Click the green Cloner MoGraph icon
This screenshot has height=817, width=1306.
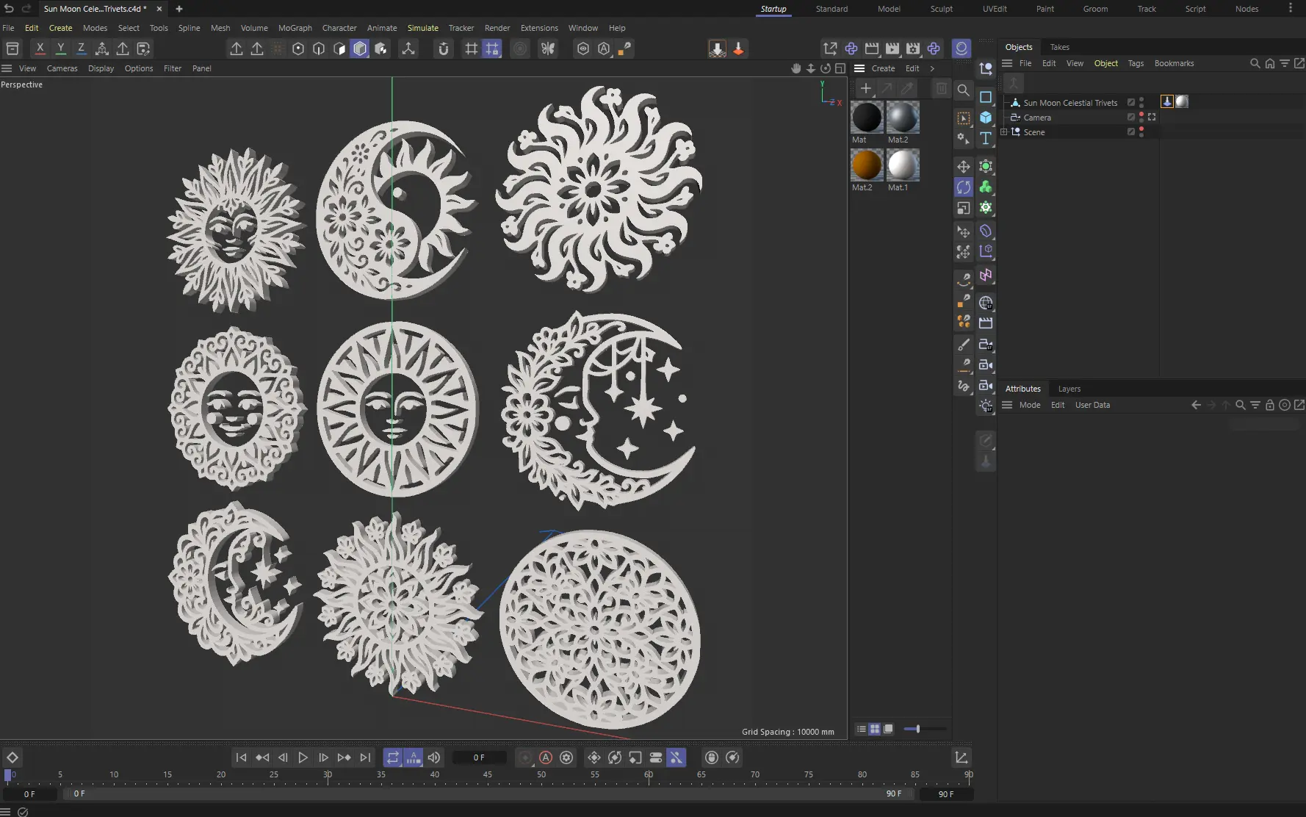[986, 187]
